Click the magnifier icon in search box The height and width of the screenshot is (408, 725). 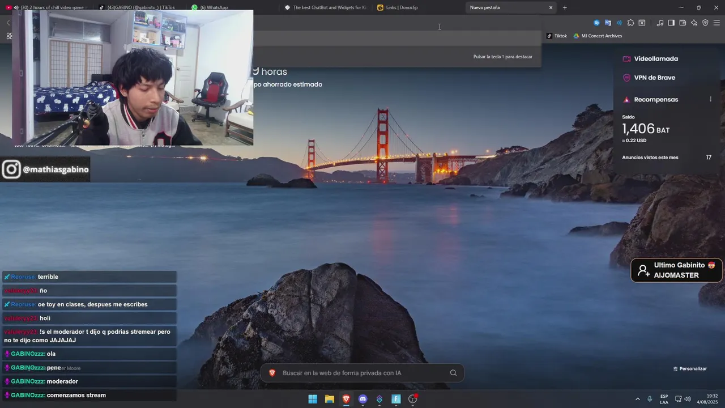pyautogui.click(x=453, y=373)
